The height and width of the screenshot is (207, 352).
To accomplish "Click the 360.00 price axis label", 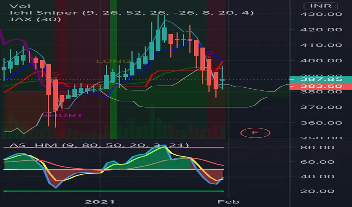I will tap(321, 123).
